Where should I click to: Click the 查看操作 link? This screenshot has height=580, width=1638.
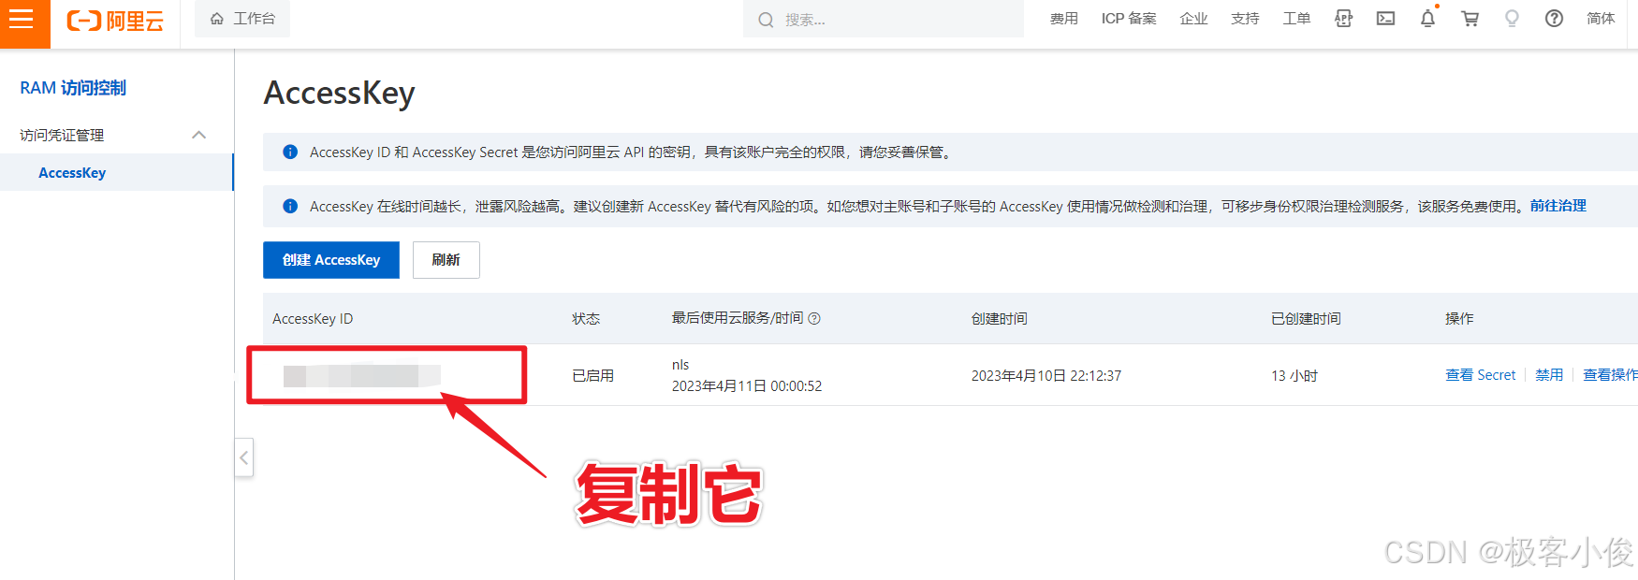[1610, 375]
